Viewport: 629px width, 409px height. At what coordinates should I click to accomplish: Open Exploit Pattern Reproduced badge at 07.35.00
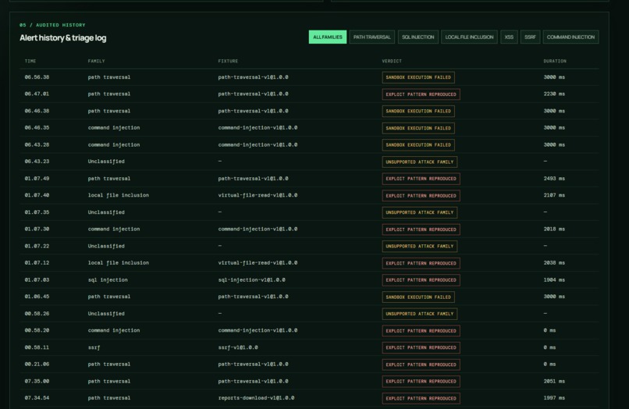[x=421, y=382]
